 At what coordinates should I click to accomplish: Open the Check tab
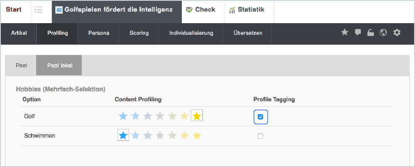tap(201, 10)
